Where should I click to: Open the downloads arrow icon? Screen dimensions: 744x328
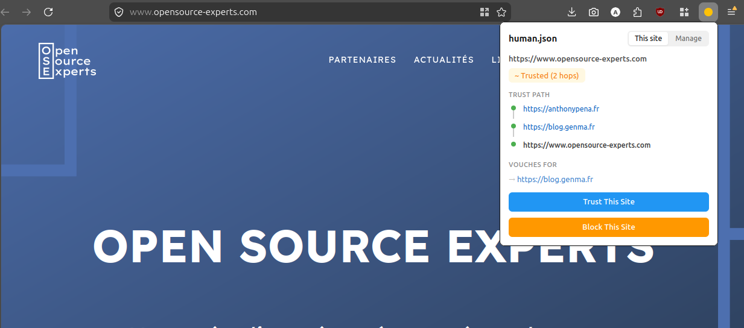[x=572, y=12]
